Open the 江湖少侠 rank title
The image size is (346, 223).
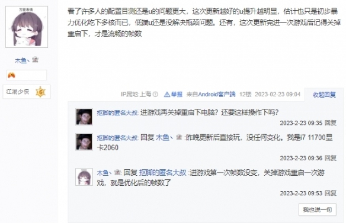18,91
